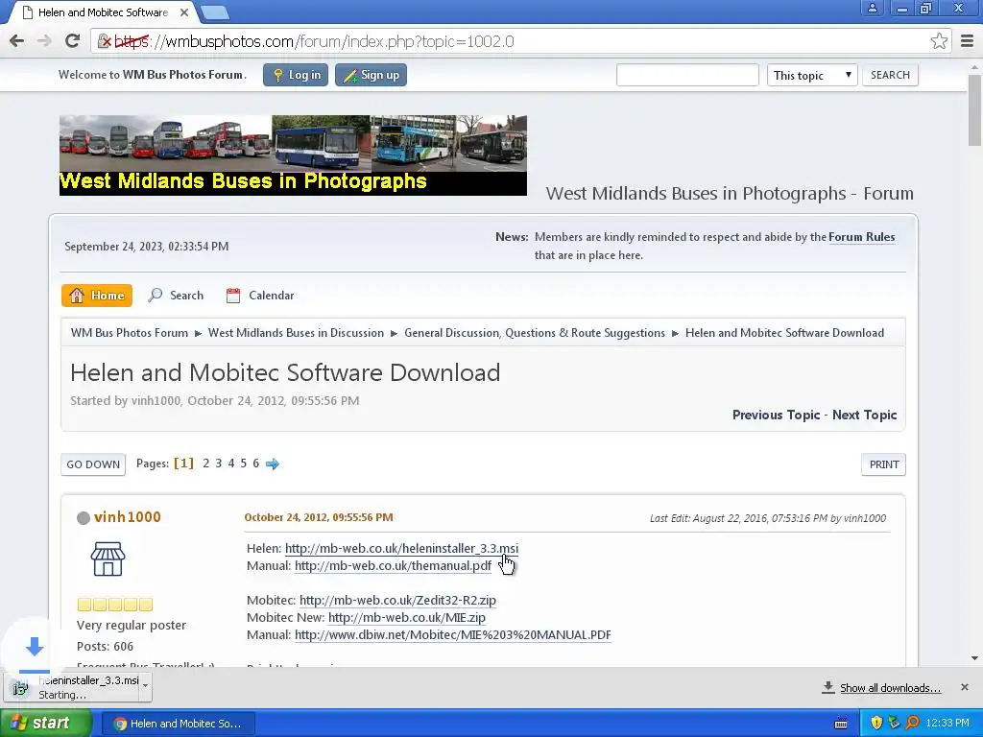The width and height of the screenshot is (983, 737).
Task: Click the scrollbar down arrow
Action: [x=974, y=658]
